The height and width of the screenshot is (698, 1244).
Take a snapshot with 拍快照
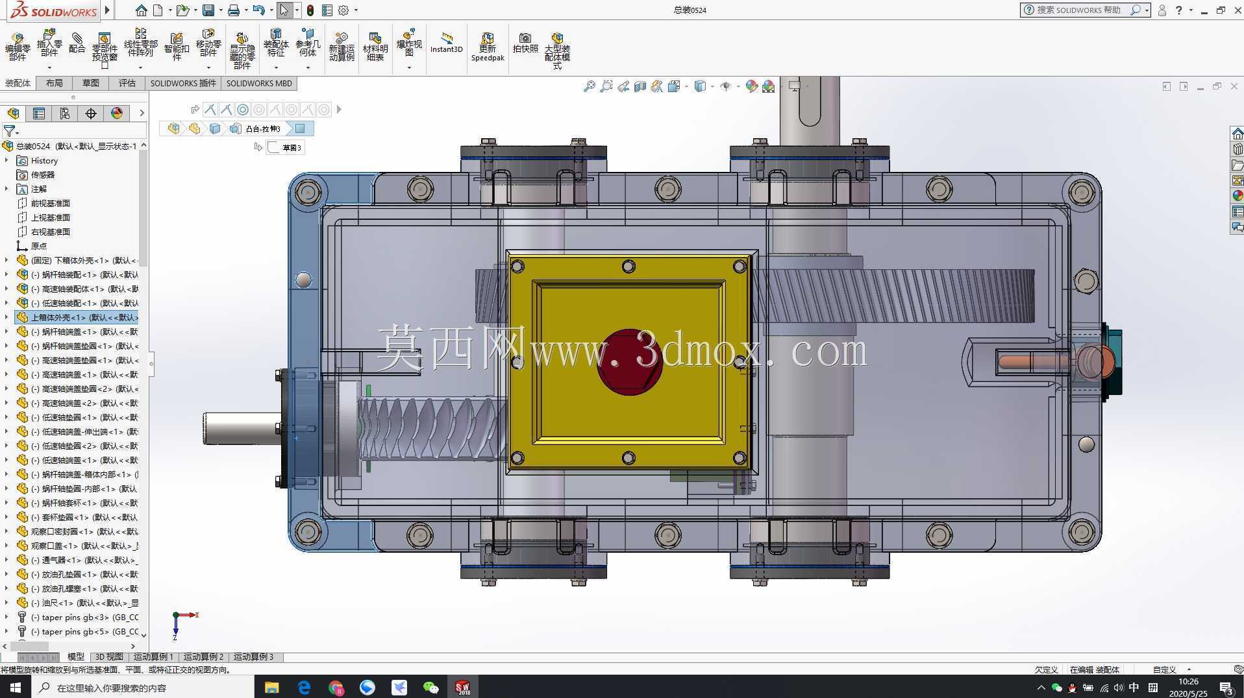point(525,43)
